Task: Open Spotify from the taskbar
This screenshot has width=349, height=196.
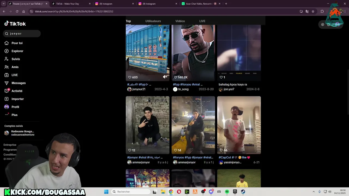Action: 227,192
